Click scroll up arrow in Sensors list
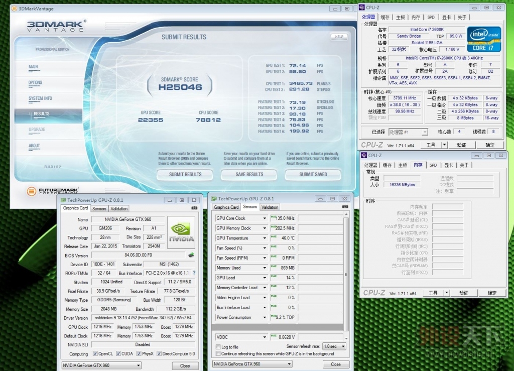514x371 pixels. (346, 214)
